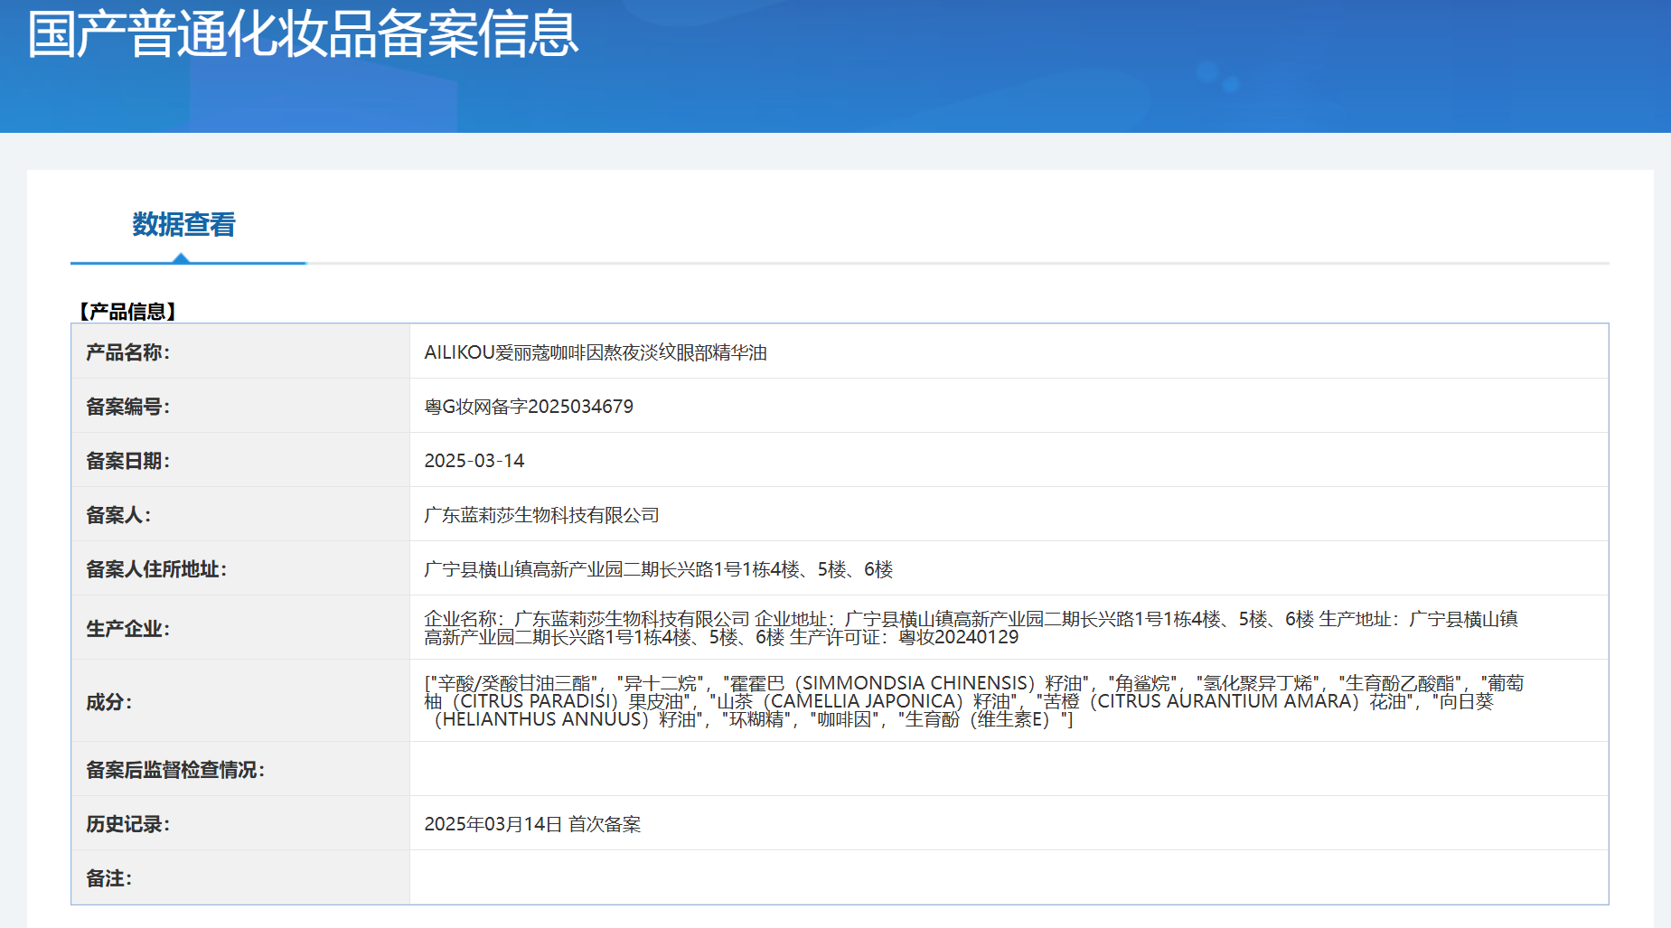Select the 【产品信息】 section heading
This screenshot has height=928, width=1671.
click(127, 312)
